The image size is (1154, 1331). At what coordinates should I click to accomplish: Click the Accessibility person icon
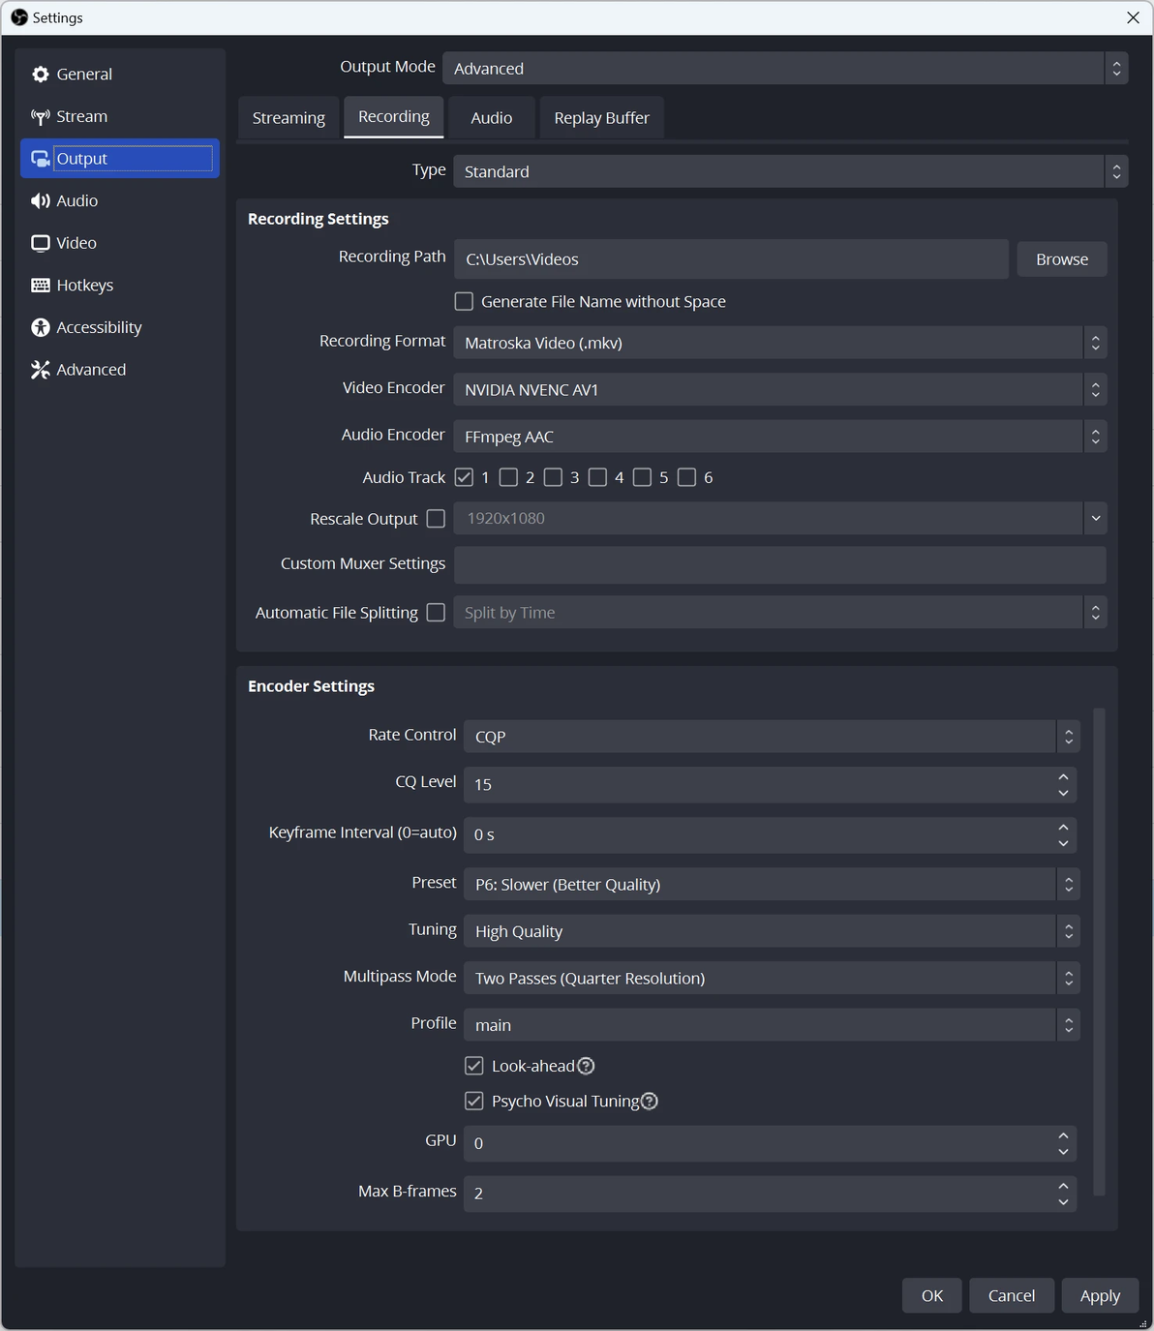point(40,328)
